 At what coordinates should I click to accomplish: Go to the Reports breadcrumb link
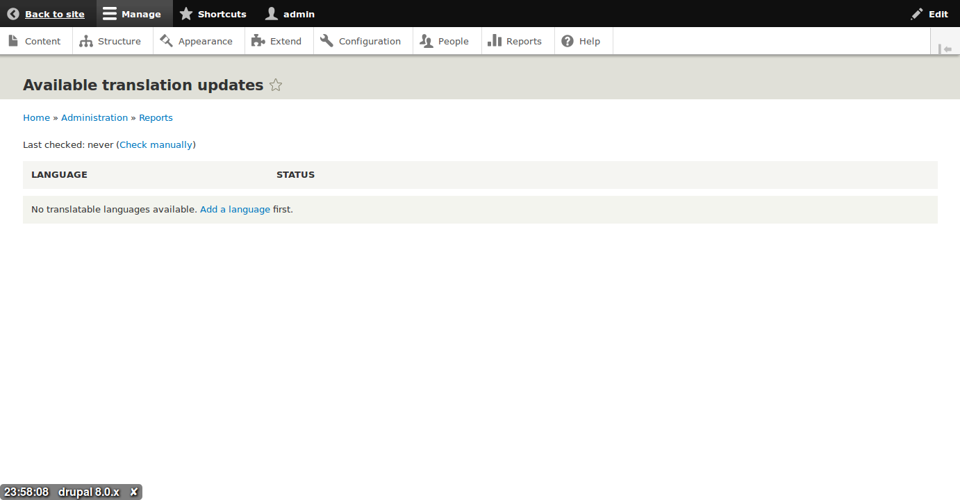[x=156, y=117]
